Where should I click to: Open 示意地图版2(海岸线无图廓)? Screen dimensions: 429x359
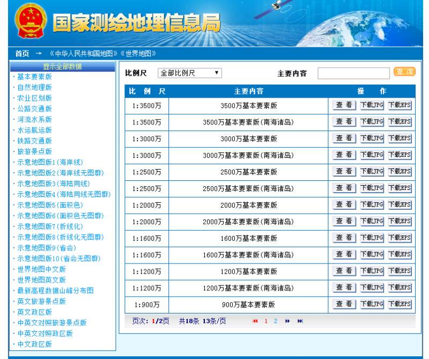[61, 173]
